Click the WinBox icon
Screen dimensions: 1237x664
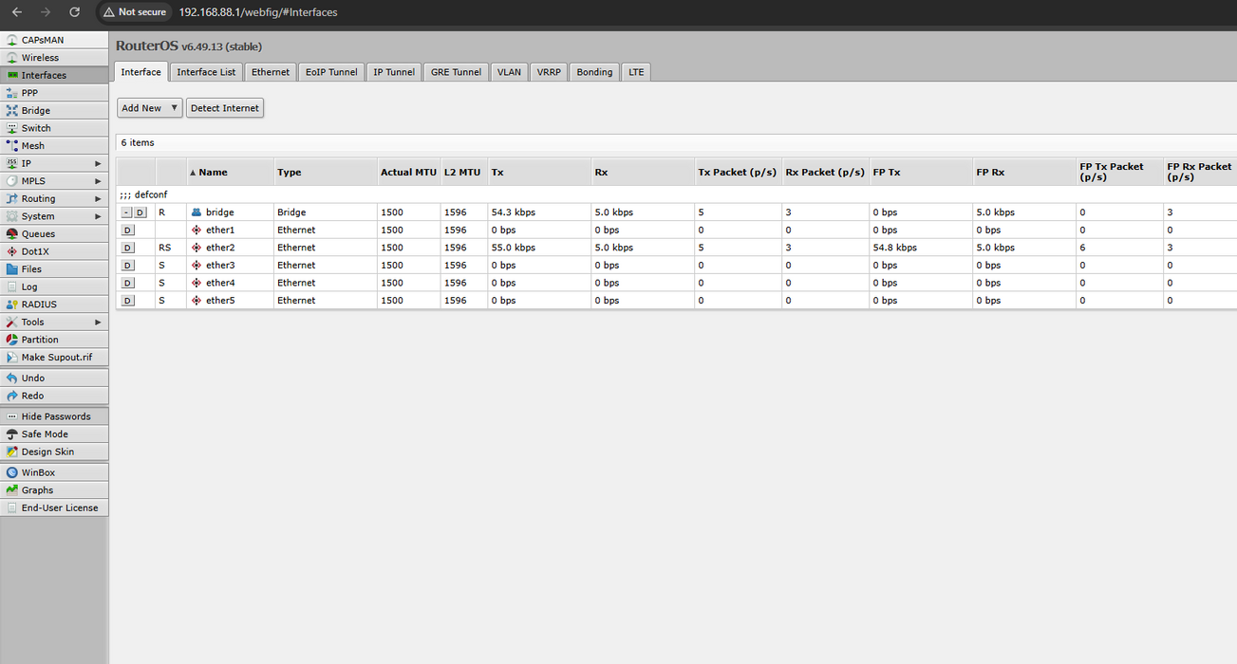point(11,472)
